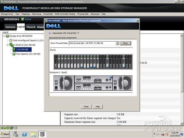Click the Free Capacity node icon
The height and width of the screenshot is (138, 184).
click(x=14, y=54)
